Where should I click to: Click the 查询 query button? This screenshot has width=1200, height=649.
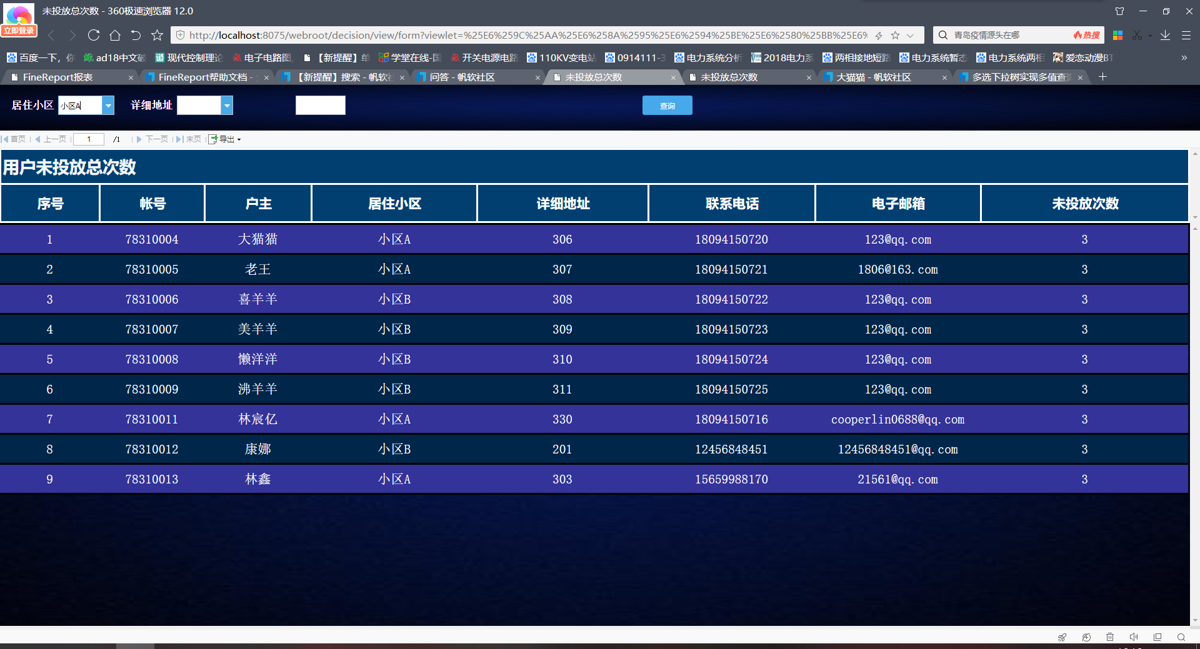click(x=667, y=106)
